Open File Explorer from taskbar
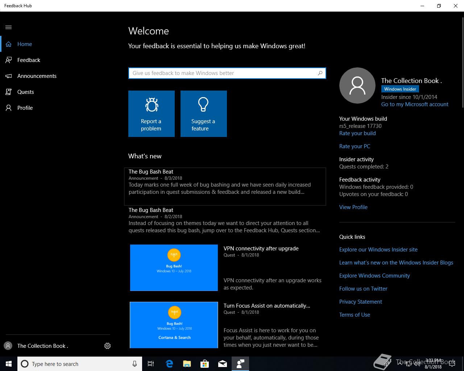464x371 pixels. [187, 364]
